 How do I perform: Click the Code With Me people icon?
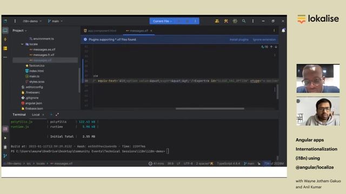click(x=217, y=21)
